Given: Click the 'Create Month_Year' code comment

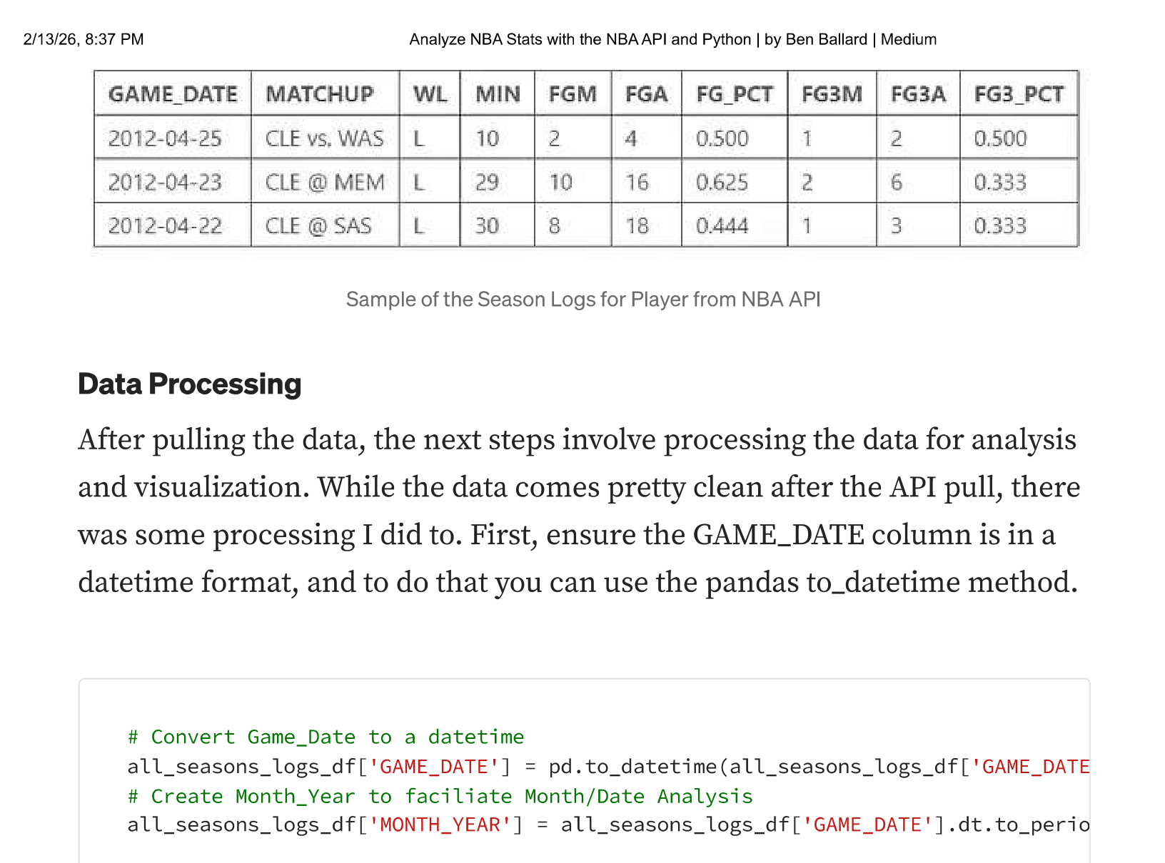Looking at the screenshot, I should tap(440, 796).
